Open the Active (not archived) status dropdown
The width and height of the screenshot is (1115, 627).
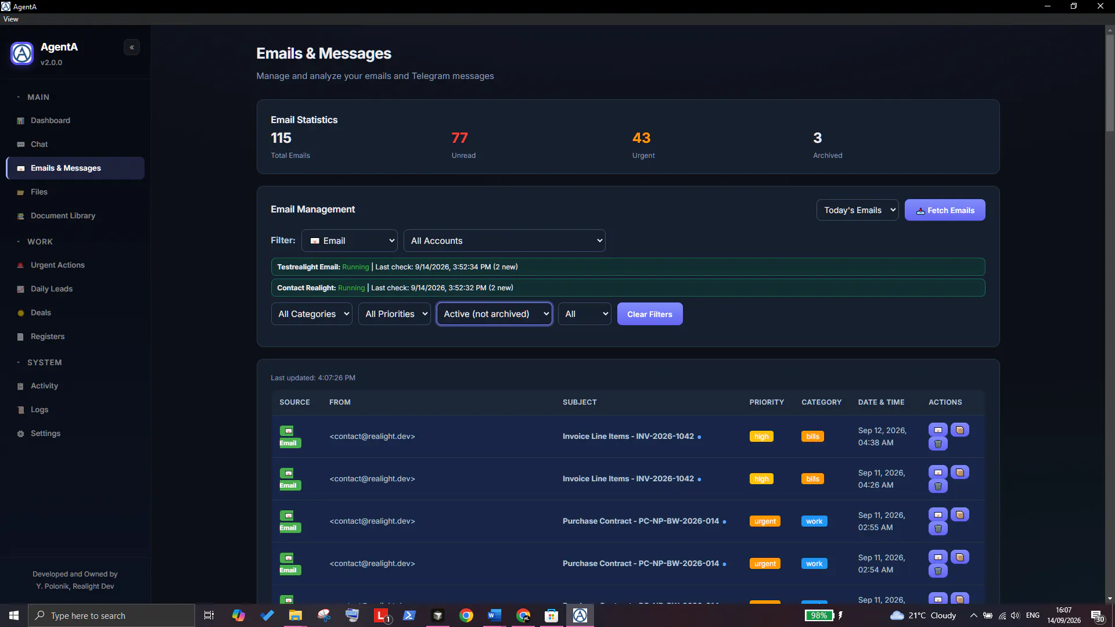point(494,314)
